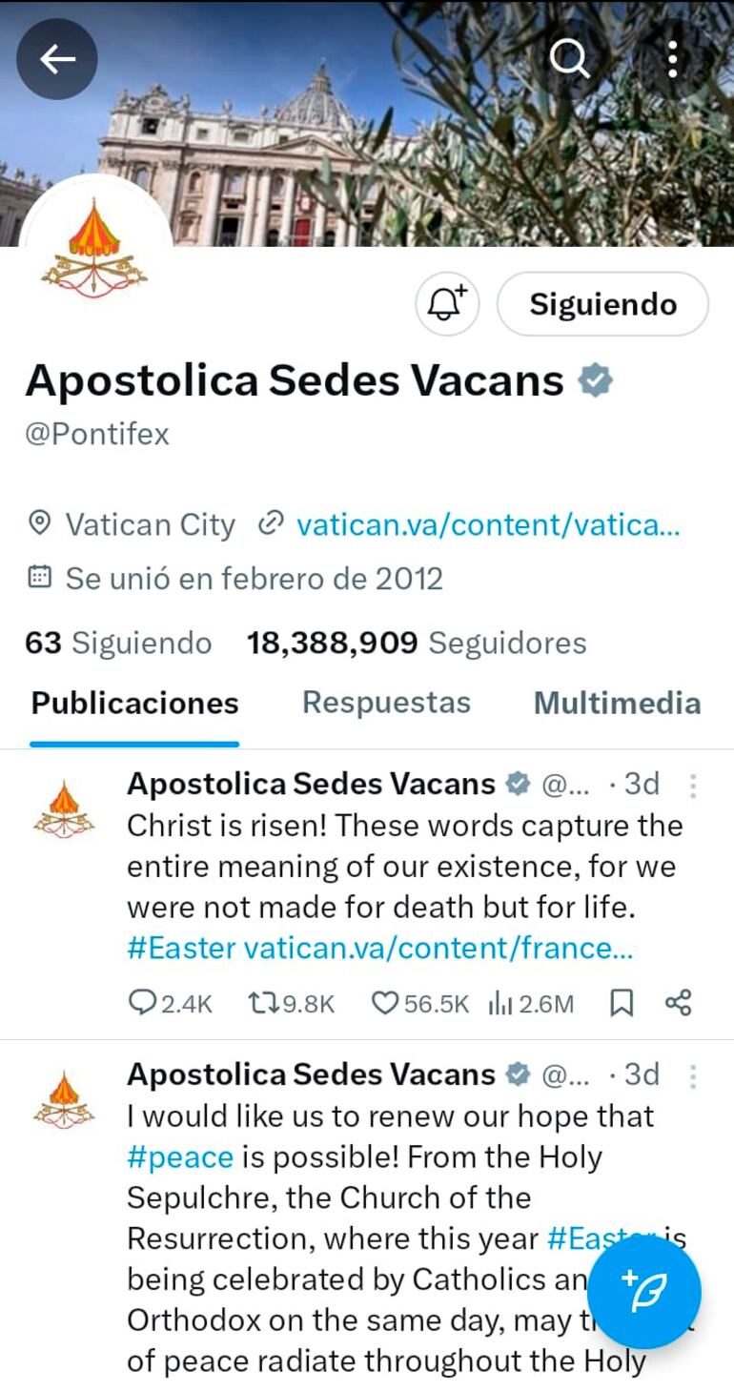Open the profile avatar image

point(95,250)
